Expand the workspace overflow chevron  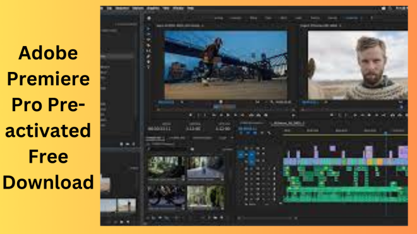(x=372, y=18)
